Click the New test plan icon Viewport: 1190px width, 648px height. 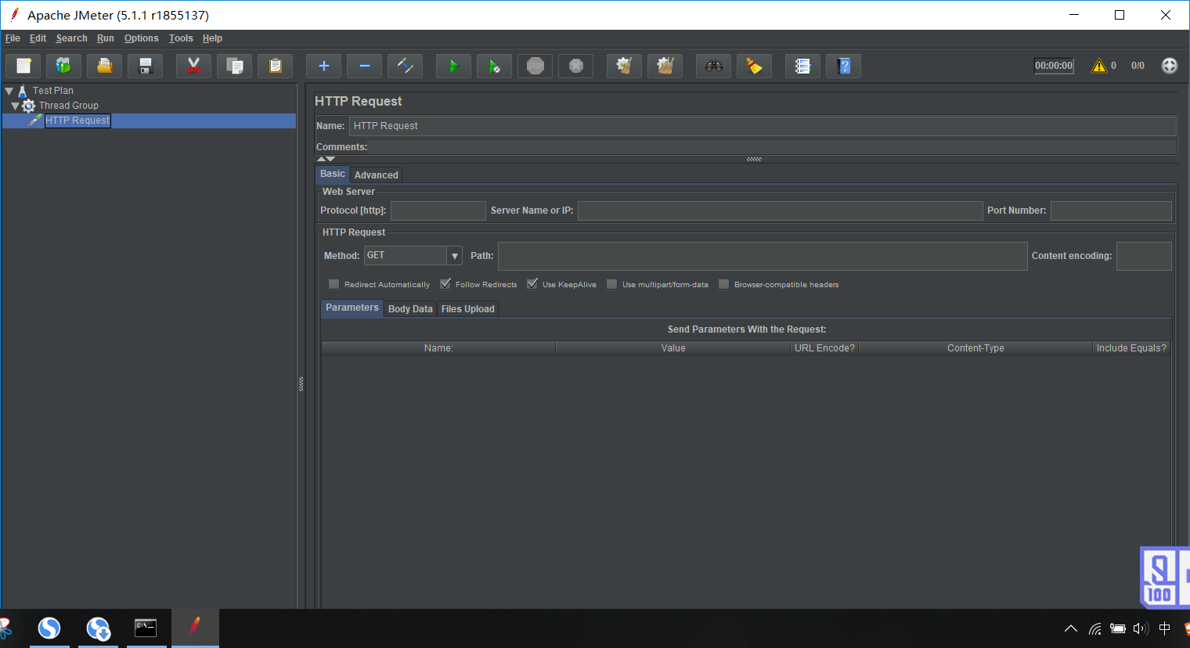point(23,66)
